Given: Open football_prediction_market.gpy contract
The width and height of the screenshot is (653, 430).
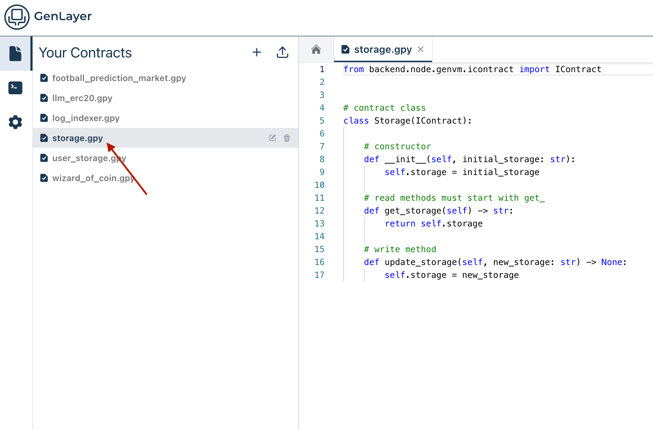Looking at the screenshot, I should coord(119,78).
